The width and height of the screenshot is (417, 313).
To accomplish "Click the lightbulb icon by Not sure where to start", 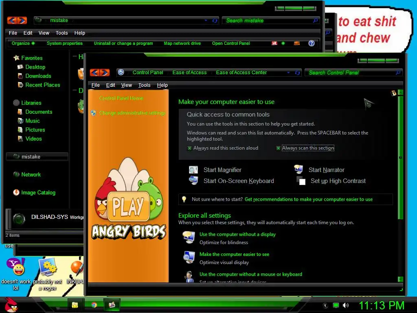I will tap(184, 199).
